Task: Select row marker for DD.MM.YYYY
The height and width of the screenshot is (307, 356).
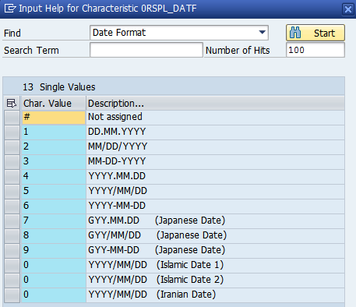Action: click(12, 132)
